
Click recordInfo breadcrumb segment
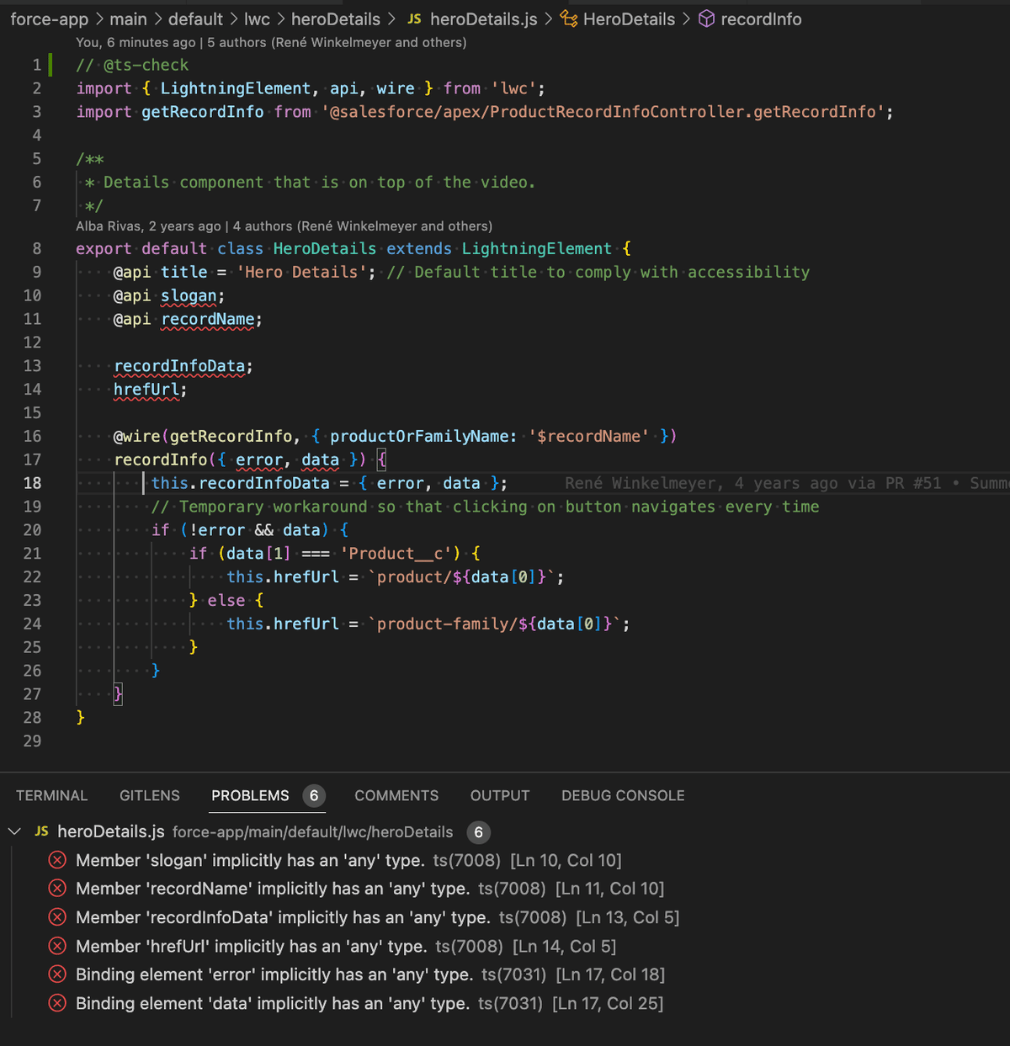pos(761,19)
